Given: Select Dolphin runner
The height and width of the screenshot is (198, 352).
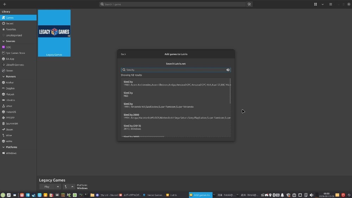Looking at the screenshot, I should [x=18, y=88].
